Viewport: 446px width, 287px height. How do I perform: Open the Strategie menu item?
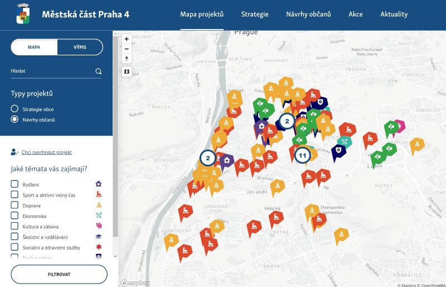[255, 15]
